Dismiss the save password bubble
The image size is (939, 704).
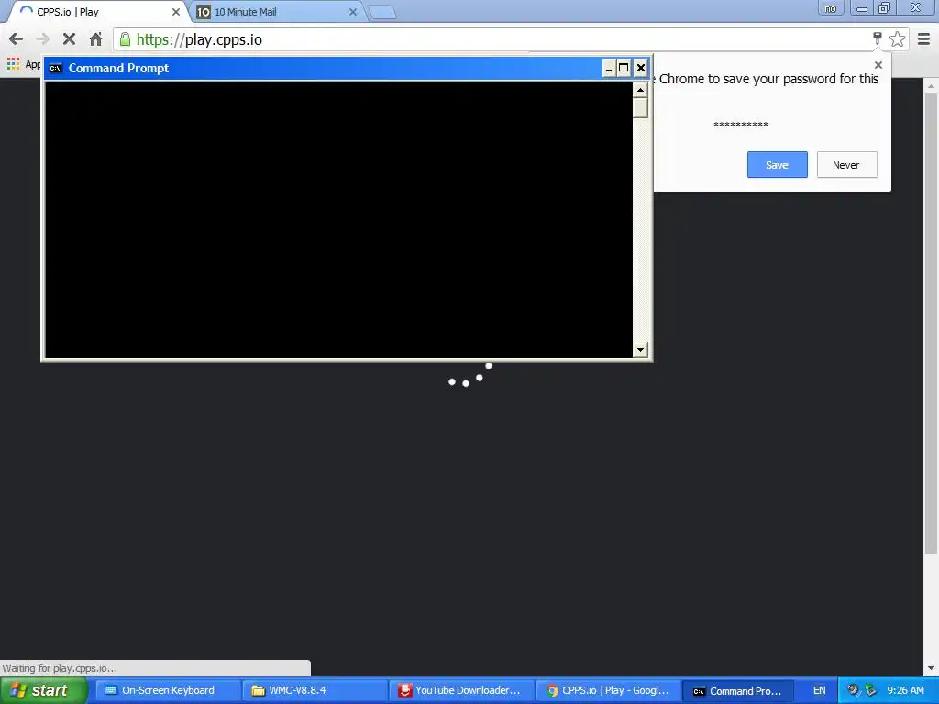pos(878,65)
